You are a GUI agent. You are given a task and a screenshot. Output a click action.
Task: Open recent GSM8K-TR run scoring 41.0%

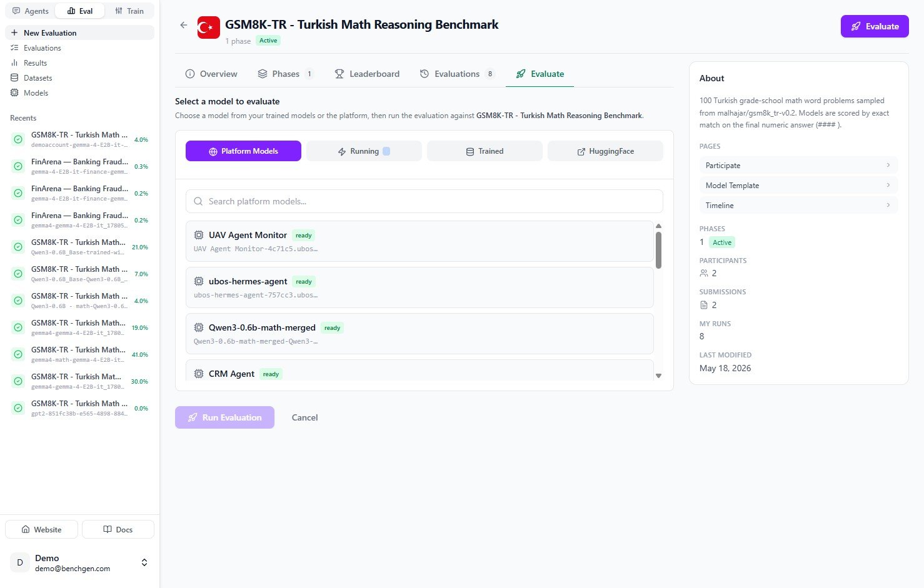tap(79, 354)
